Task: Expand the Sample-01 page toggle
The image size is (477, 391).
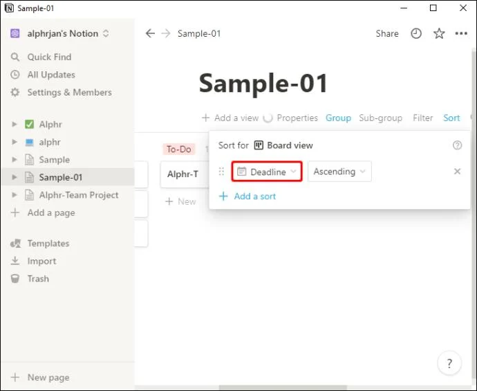Action: pos(14,177)
